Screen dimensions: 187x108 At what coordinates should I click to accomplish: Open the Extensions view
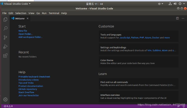coord(5,55)
